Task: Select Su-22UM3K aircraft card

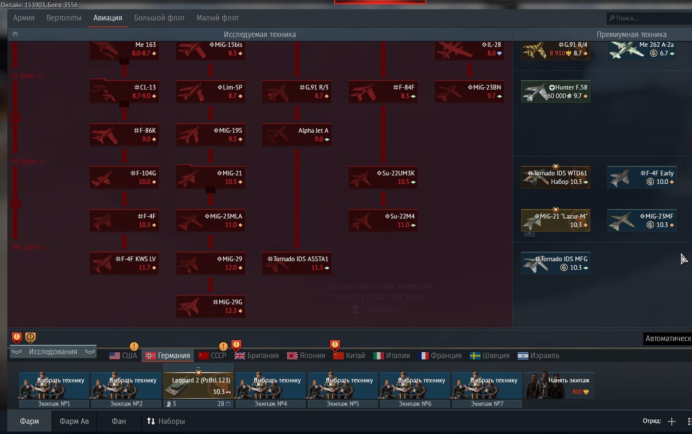Action: [x=383, y=178]
